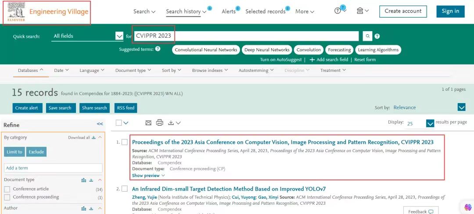Click the RSS feed button

pyautogui.click(x=126, y=108)
